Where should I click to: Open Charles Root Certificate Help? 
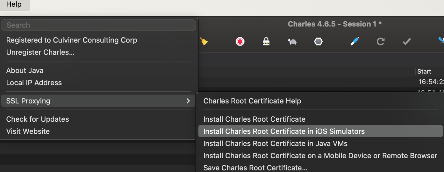point(252,101)
